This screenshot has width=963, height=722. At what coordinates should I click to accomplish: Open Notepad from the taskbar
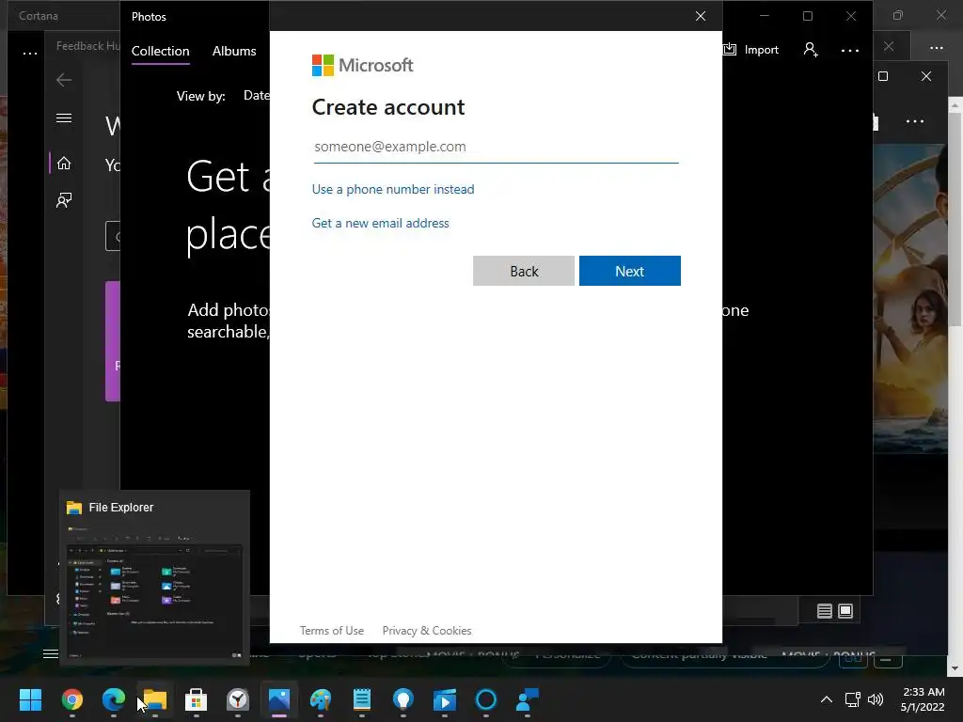click(362, 699)
